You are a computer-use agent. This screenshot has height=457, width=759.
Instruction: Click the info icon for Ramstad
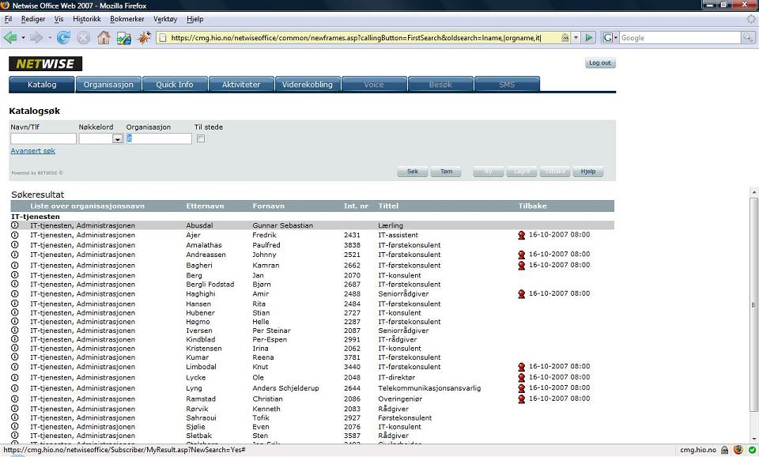pos(14,399)
